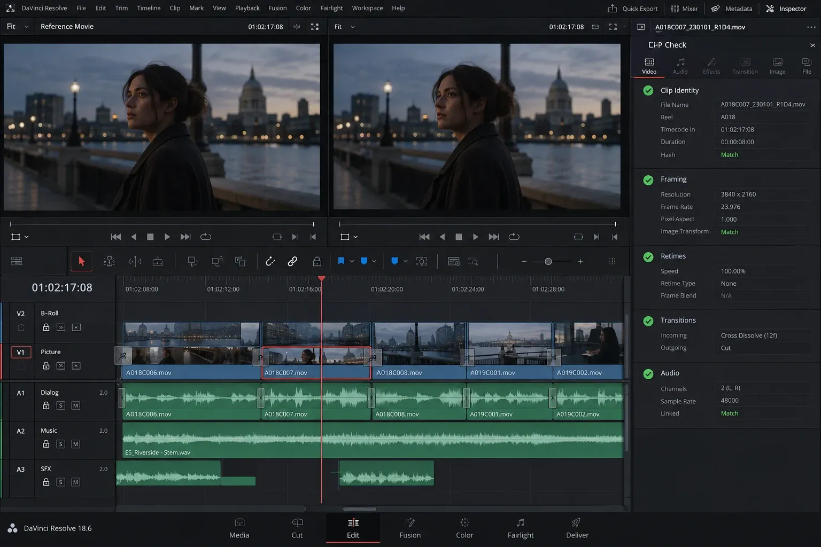Open the Color page
The width and height of the screenshot is (821, 547).
coord(464,528)
